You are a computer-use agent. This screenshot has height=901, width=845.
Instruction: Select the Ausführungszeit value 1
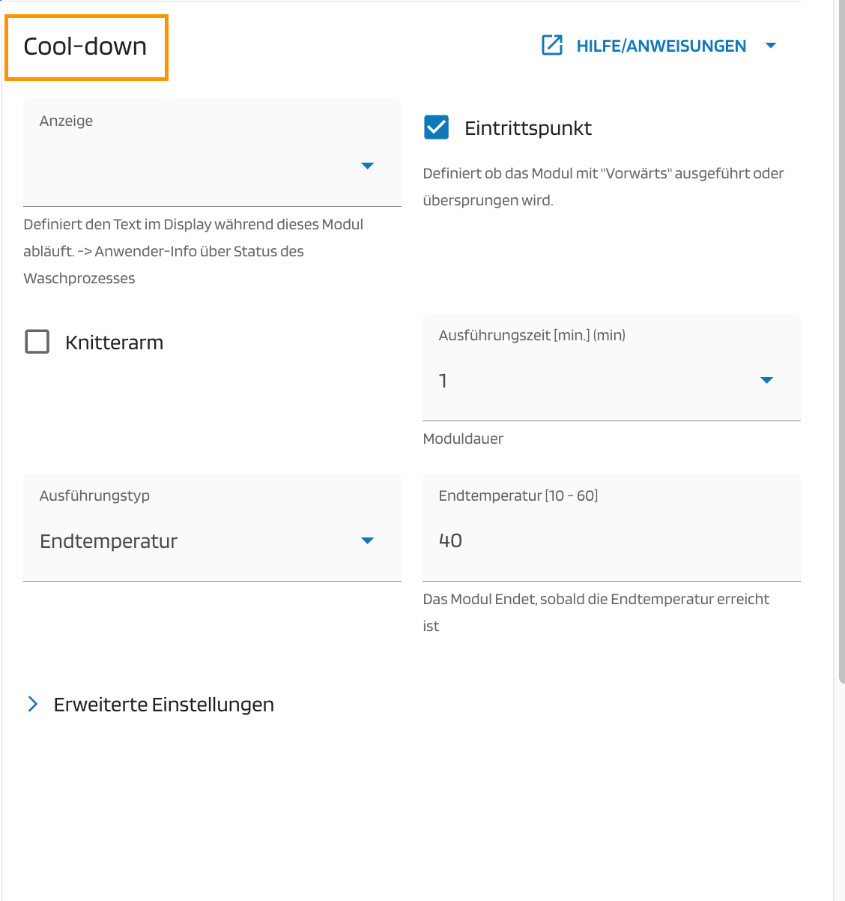click(x=443, y=381)
